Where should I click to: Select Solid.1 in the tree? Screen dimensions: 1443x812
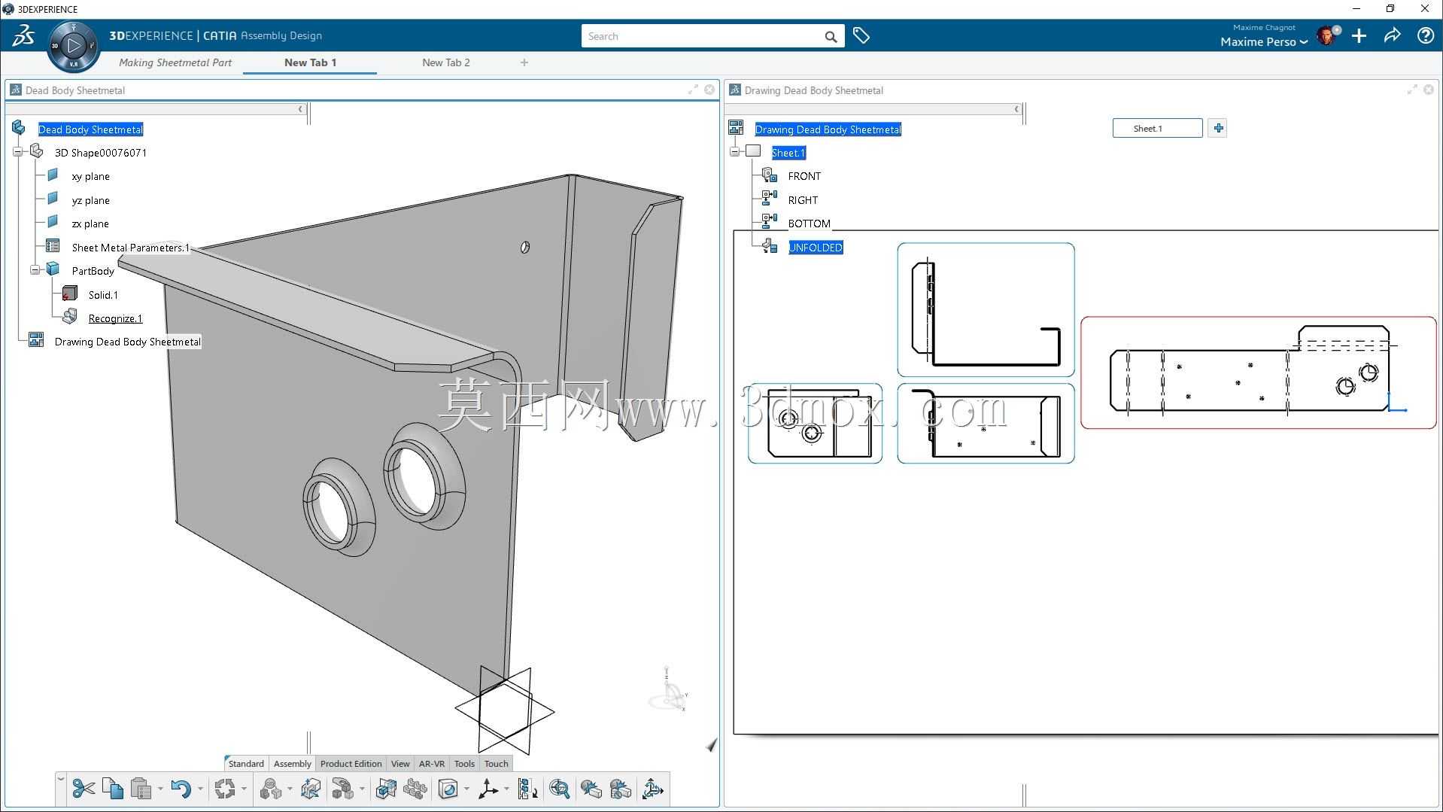point(103,295)
